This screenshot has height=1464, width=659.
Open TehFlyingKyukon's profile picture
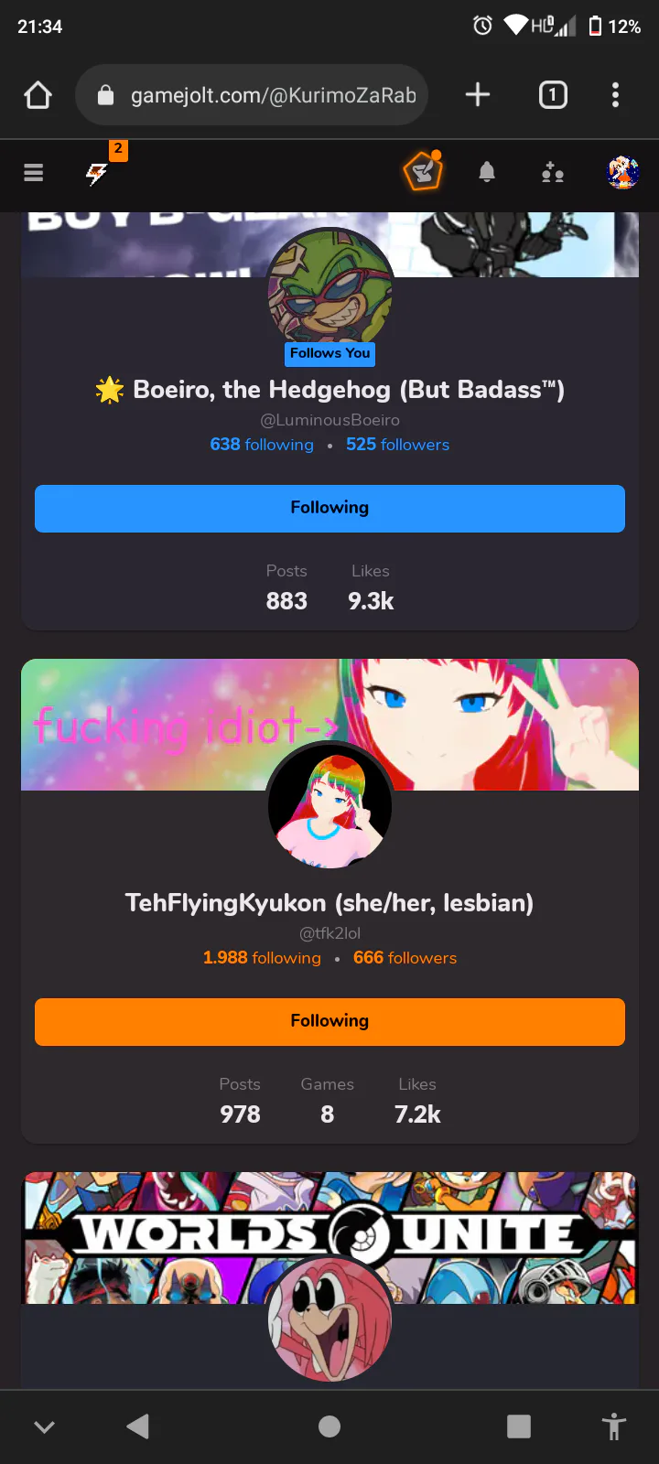[x=329, y=805]
